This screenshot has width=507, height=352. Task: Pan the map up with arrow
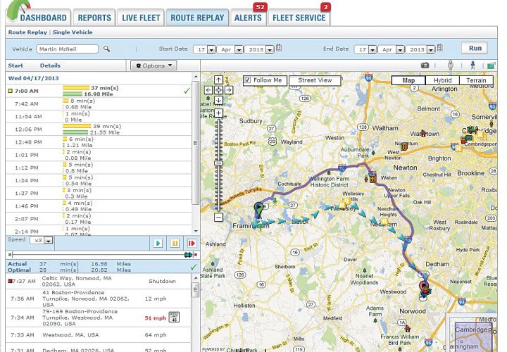click(218, 80)
